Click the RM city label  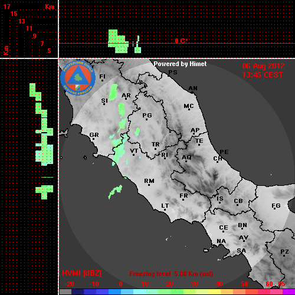tap(149, 181)
